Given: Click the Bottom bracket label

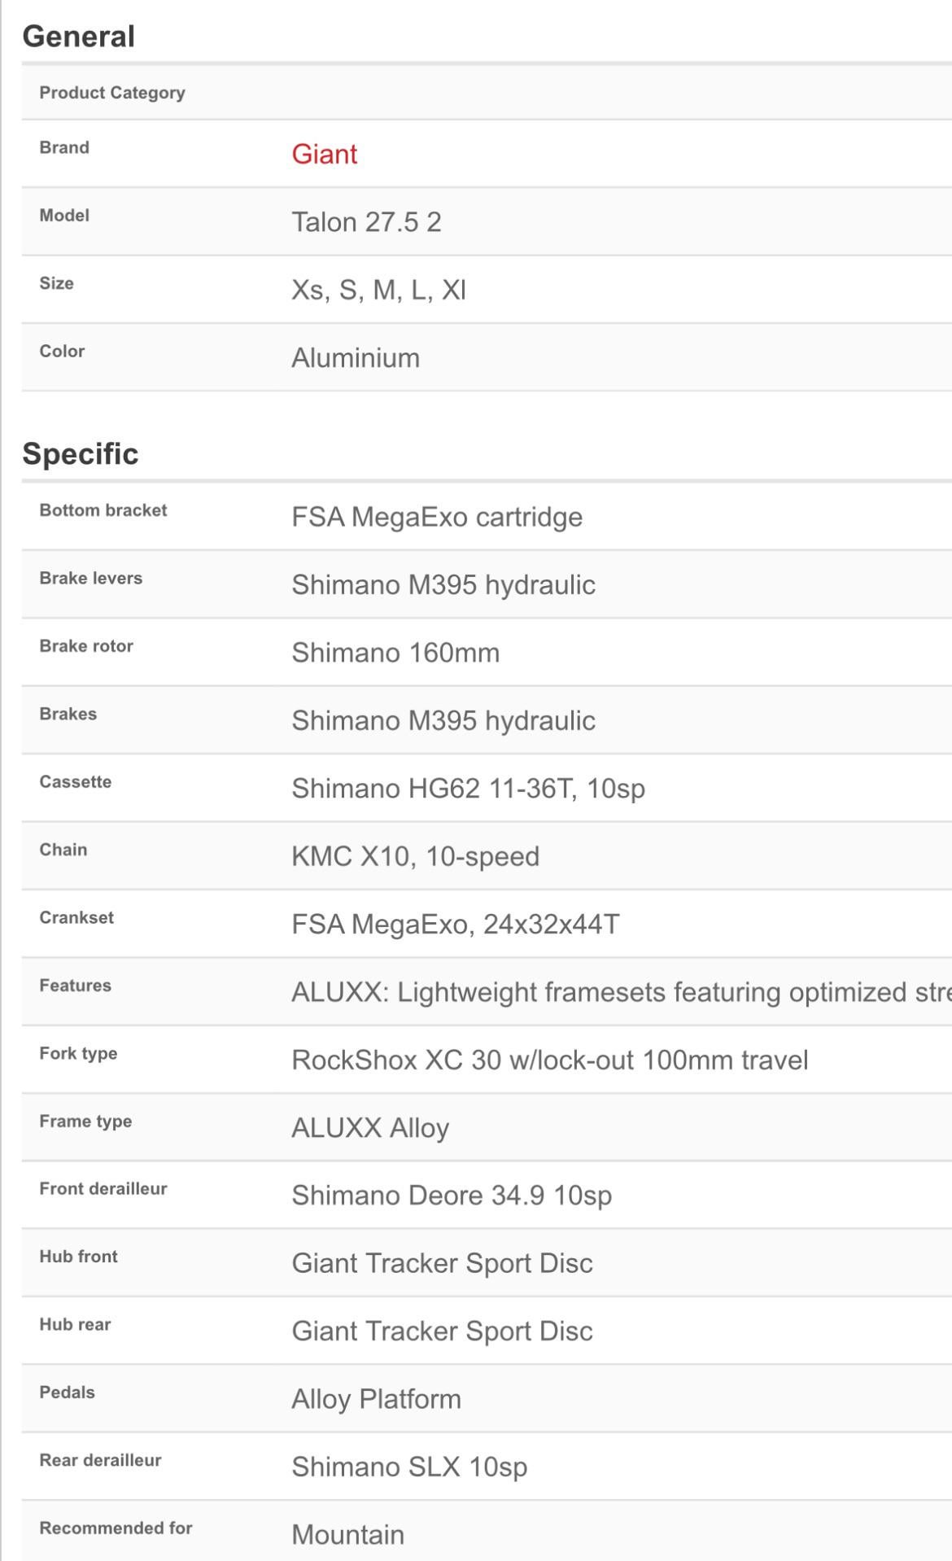Looking at the screenshot, I should tap(103, 510).
